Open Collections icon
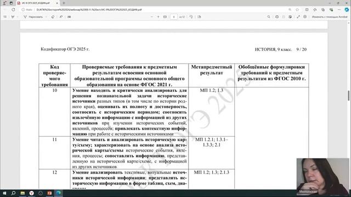The height and width of the screenshot is (197, 351). pyautogui.click(x=323, y=10)
